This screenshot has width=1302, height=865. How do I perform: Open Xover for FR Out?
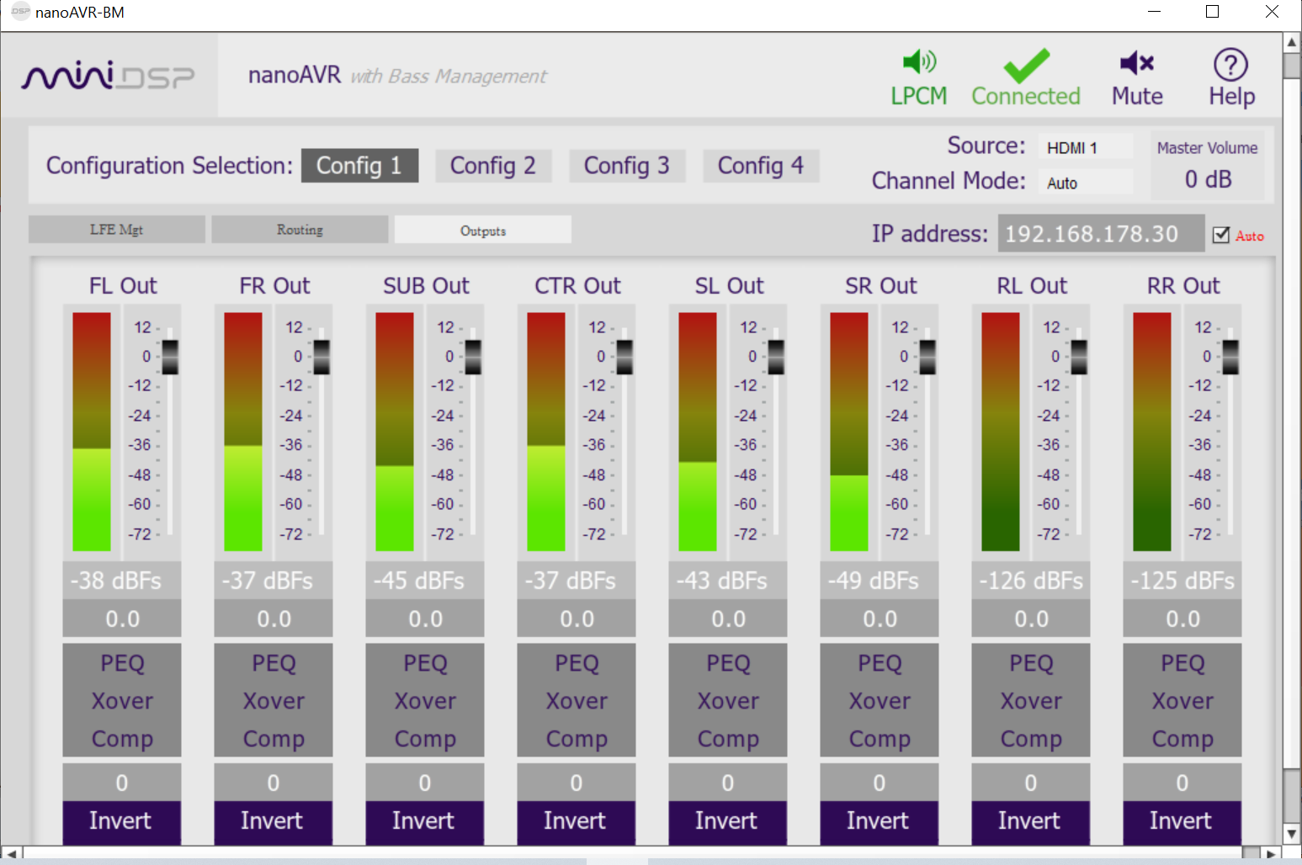(274, 701)
